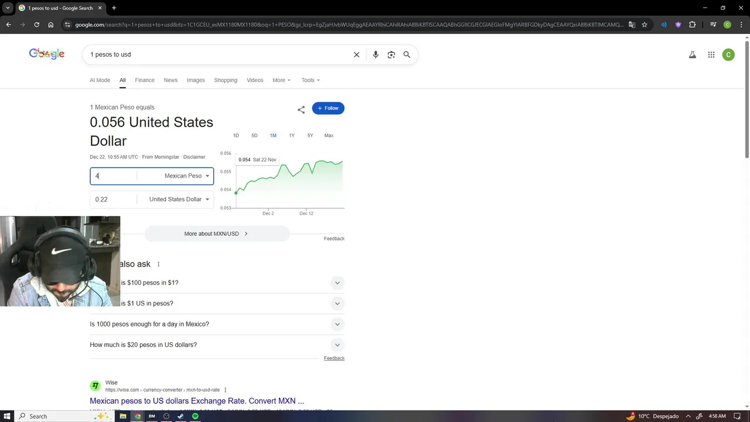Translate this page icon in address bar

(x=632, y=25)
